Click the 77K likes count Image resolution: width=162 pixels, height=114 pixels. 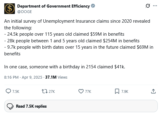pos(88,92)
